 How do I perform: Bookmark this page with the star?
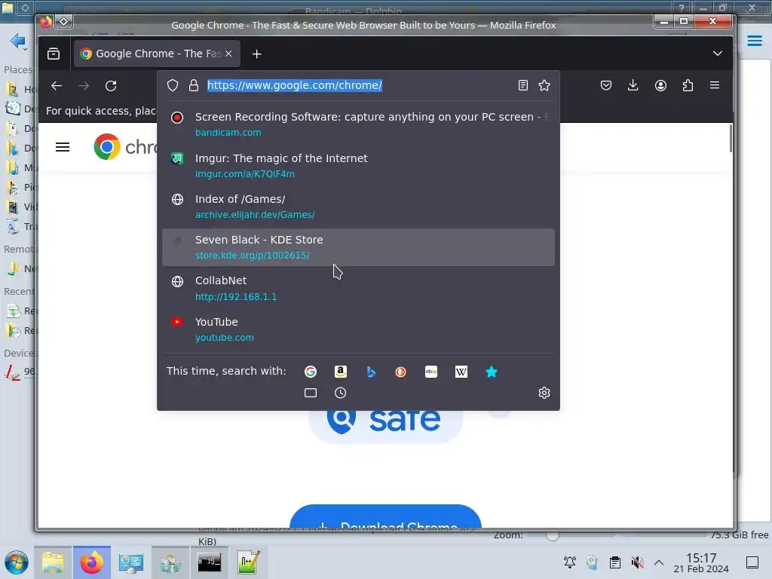point(544,85)
